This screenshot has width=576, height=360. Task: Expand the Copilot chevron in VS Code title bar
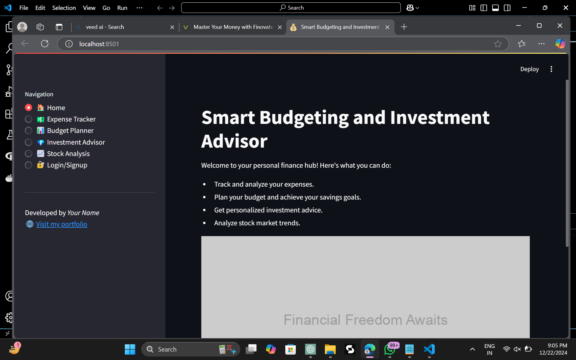[417, 8]
